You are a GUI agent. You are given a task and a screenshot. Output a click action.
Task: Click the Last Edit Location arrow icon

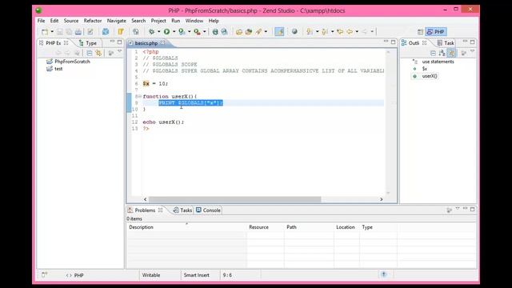[340, 32]
